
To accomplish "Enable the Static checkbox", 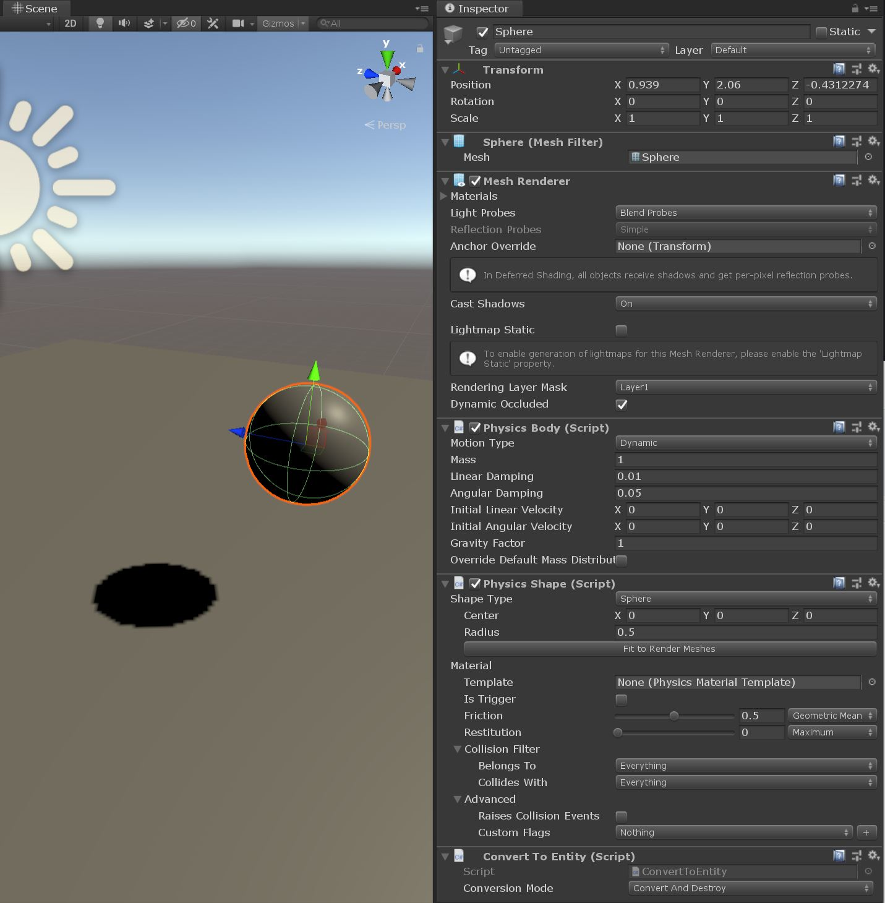I will 821,32.
